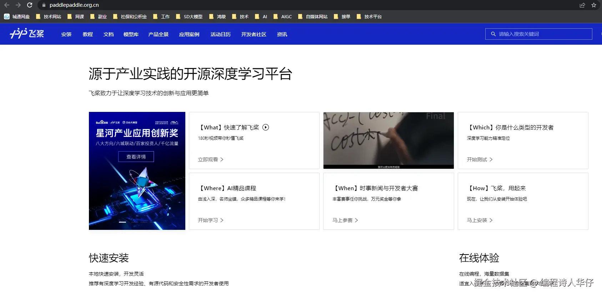Viewport: 602px width, 296px height.
Task: Click chevron next to 马上参赛
Action: click(x=356, y=220)
